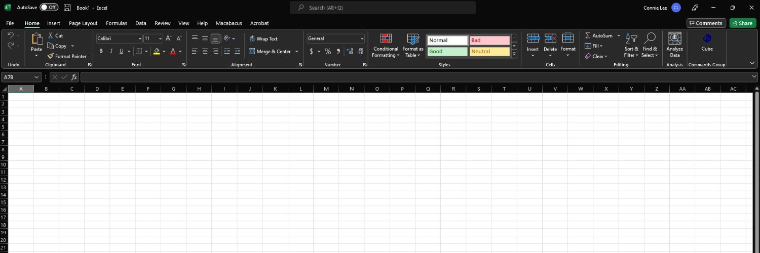Image resolution: width=760 pixels, height=253 pixels.
Task: Apply the Bad cell style
Action: (x=489, y=40)
